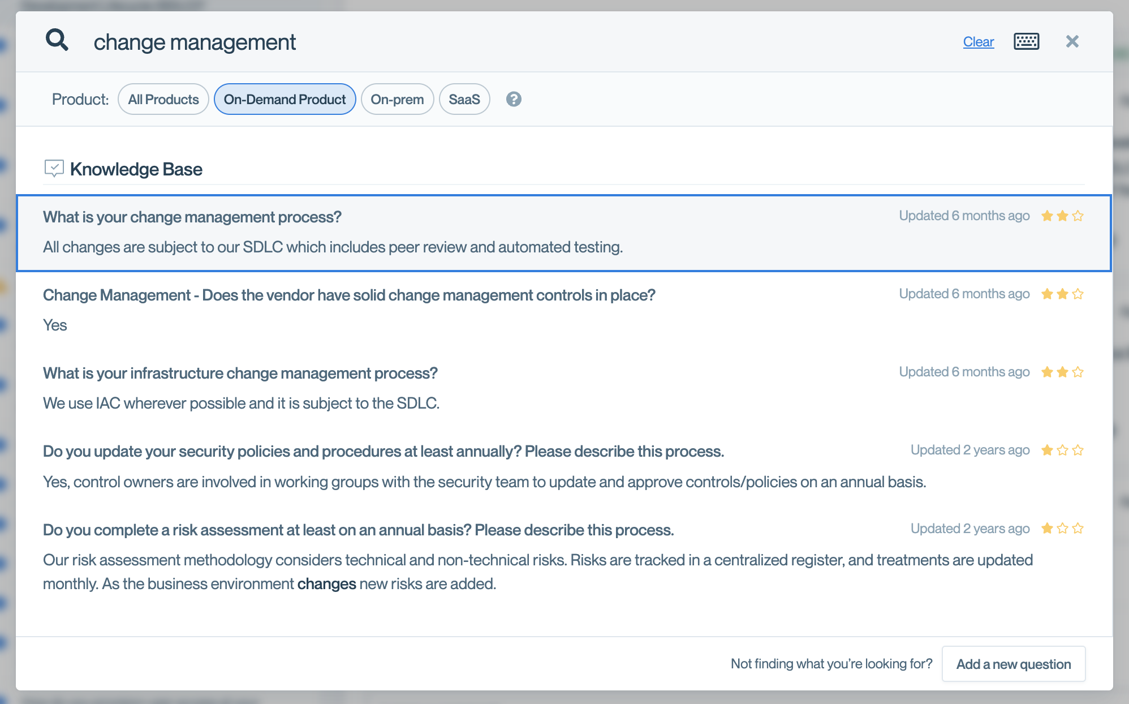
Task: Close the search dialog
Action: click(x=1072, y=41)
